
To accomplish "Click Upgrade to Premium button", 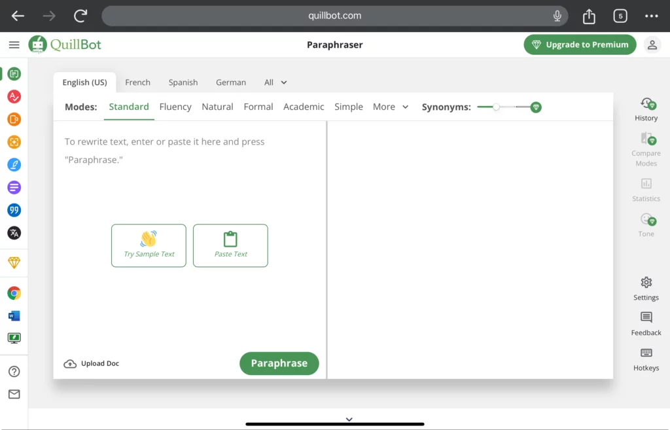I will tap(580, 45).
